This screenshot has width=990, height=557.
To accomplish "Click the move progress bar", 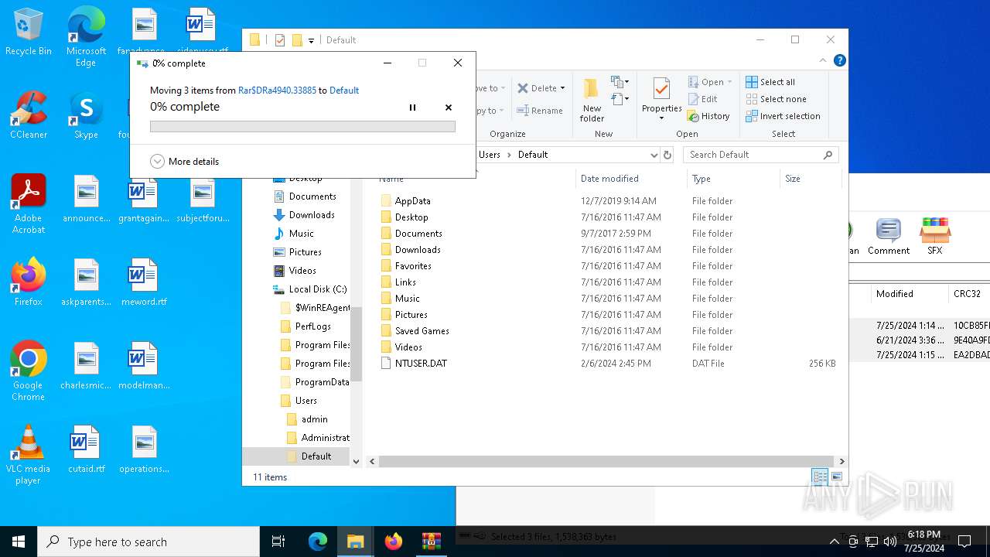I will tap(302, 126).
